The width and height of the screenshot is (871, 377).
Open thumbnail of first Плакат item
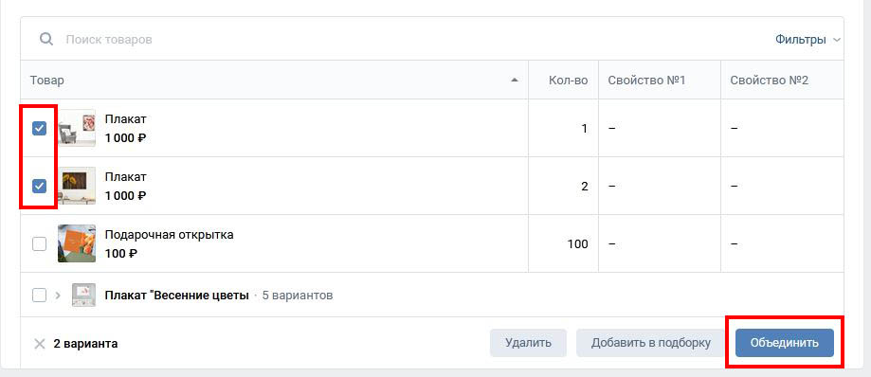pos(77,128)
